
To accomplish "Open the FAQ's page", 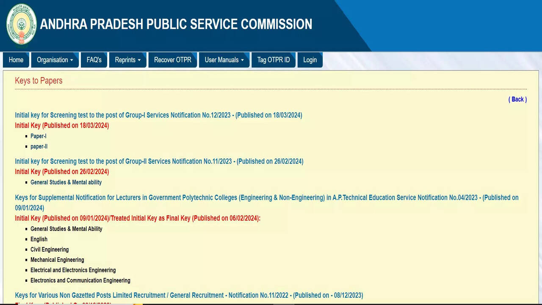I will click(x=94, y=60).
